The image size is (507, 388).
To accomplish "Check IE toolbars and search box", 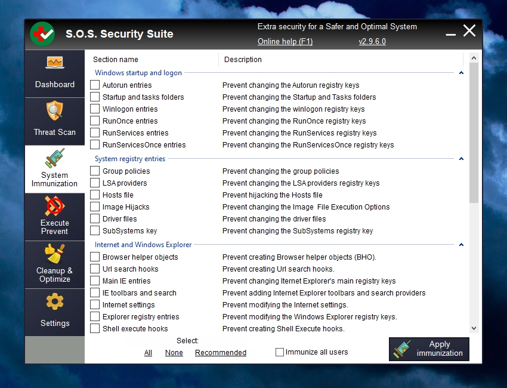I will [95, 293].
